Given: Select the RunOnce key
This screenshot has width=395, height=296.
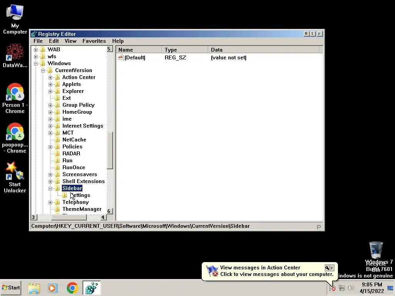Looking at the screenshot, I should (74, 167).
